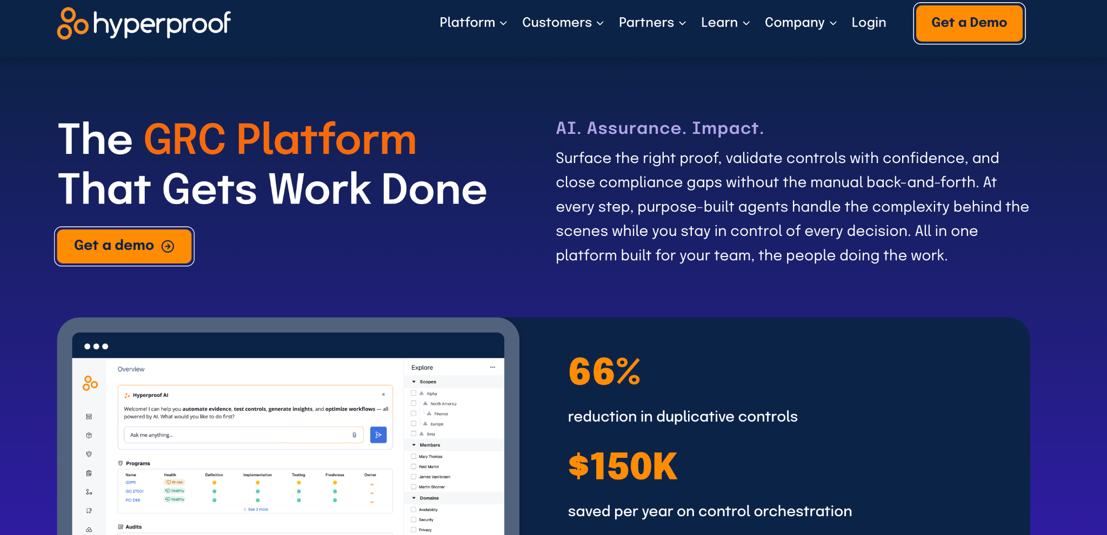Image resolution: width=1107 pixels, height=535 pixels.
Task: Check the Mary Thomas member checkbox
Action: coord(414,456)
